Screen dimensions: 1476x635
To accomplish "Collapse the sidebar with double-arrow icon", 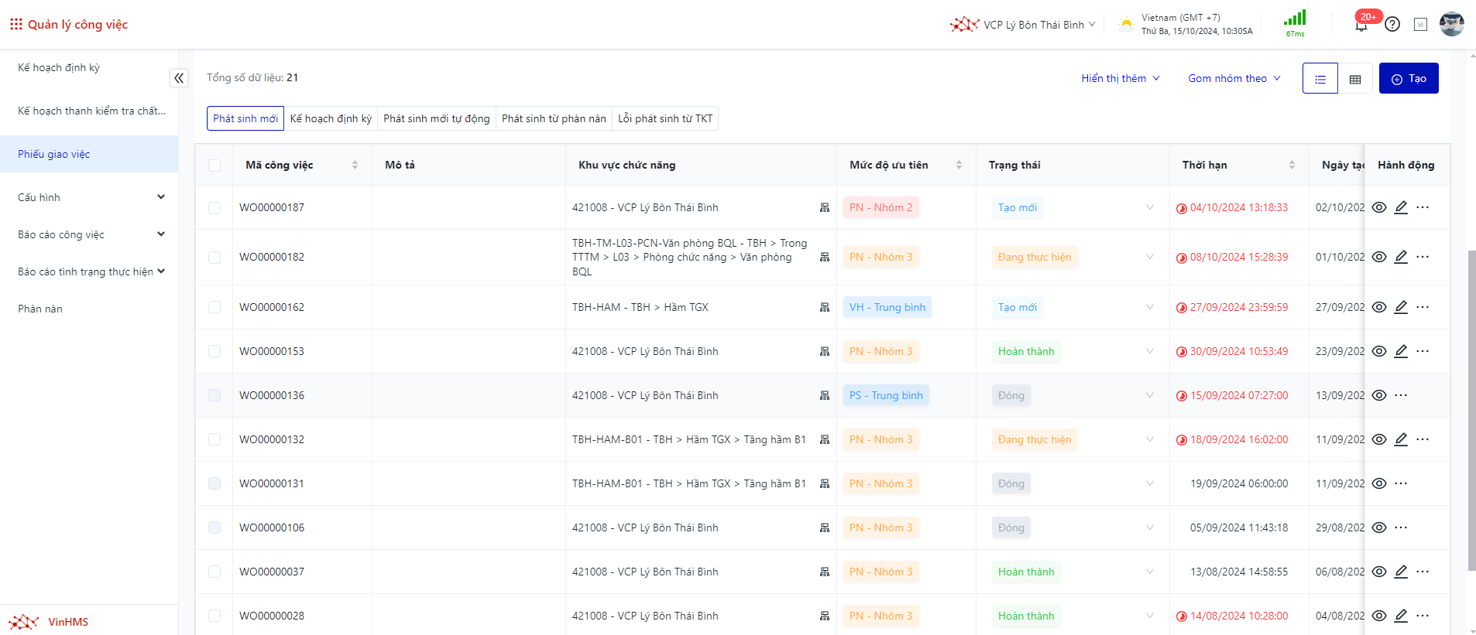I will click(x=179, y=78).
